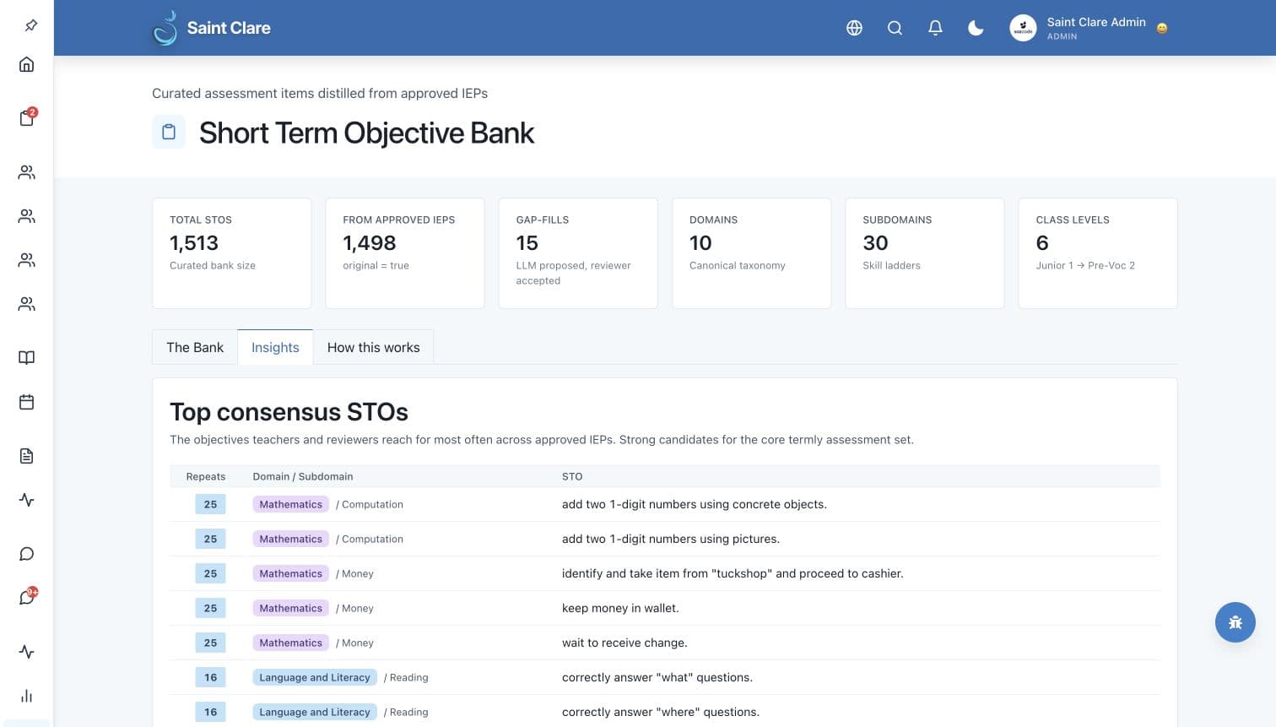Click the clipboard icon beside the page title

[169, 132]
